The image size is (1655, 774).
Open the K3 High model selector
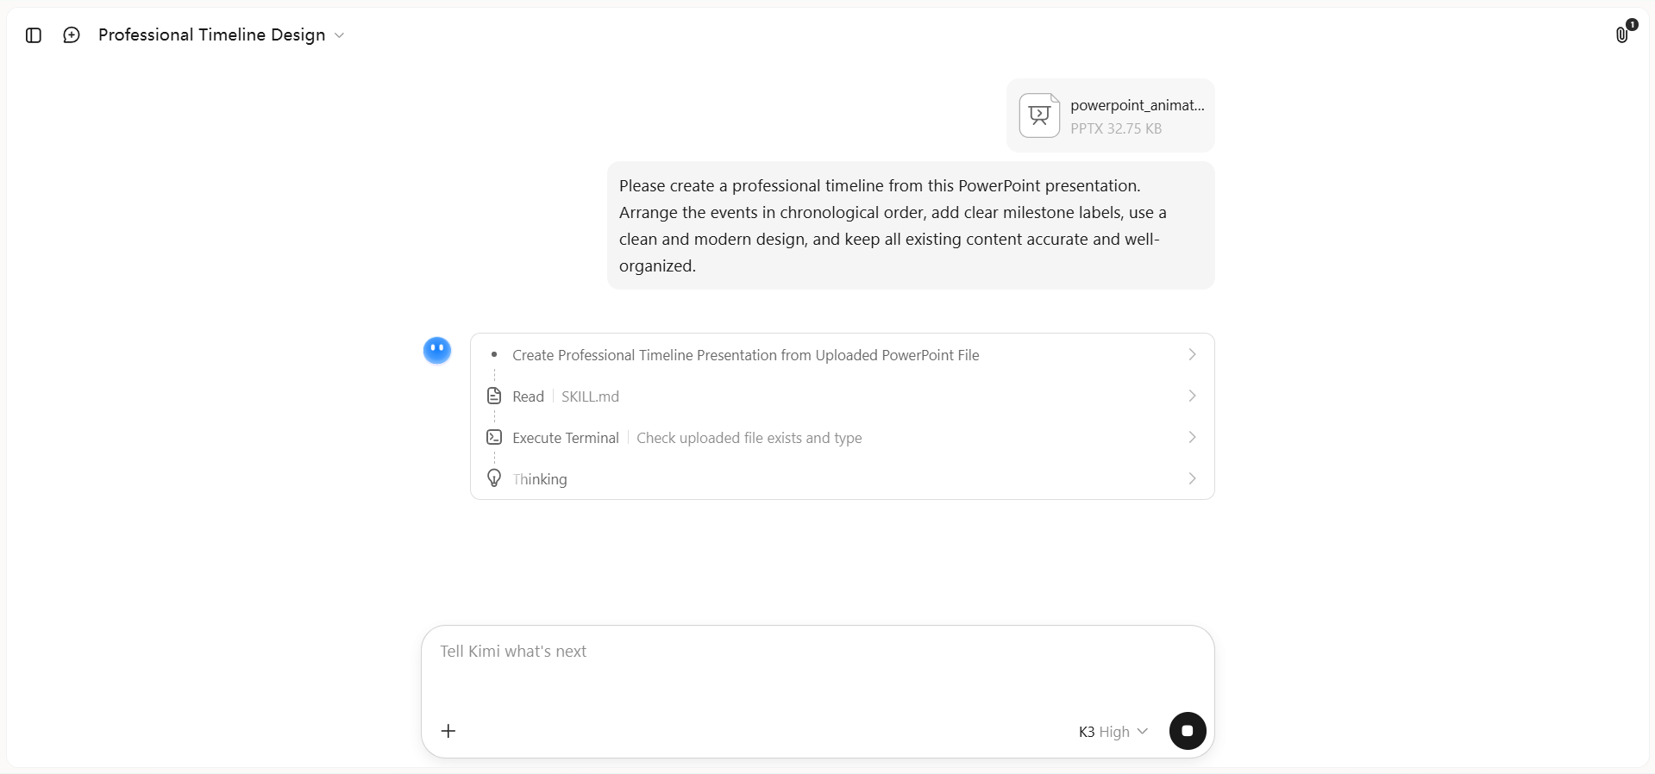coord(1113,731)
